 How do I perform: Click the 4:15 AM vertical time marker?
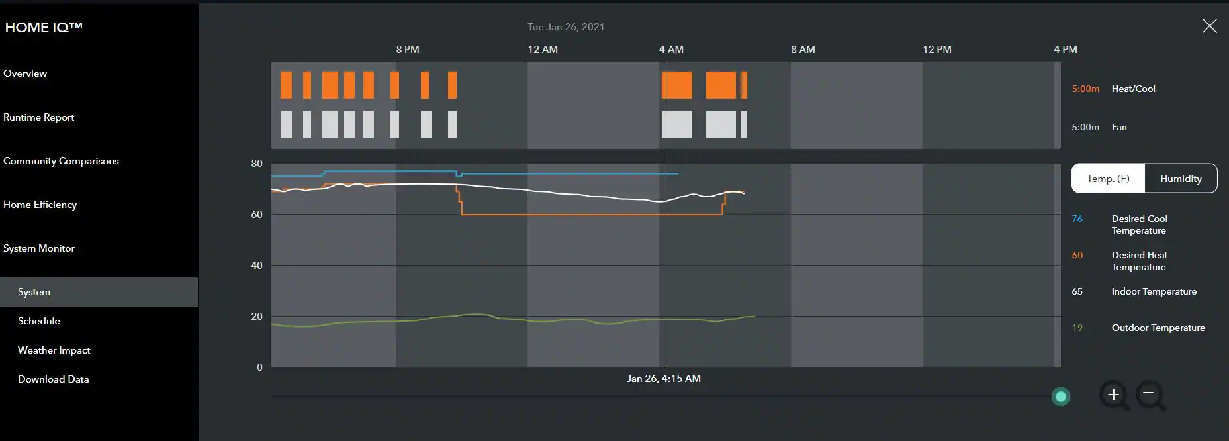point(666,265)
